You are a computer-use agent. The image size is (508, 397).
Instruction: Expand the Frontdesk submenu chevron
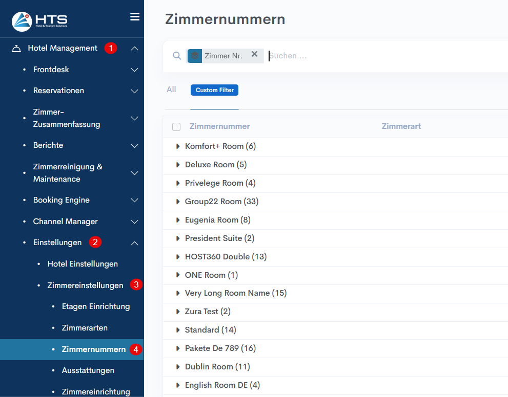[134, 70]
